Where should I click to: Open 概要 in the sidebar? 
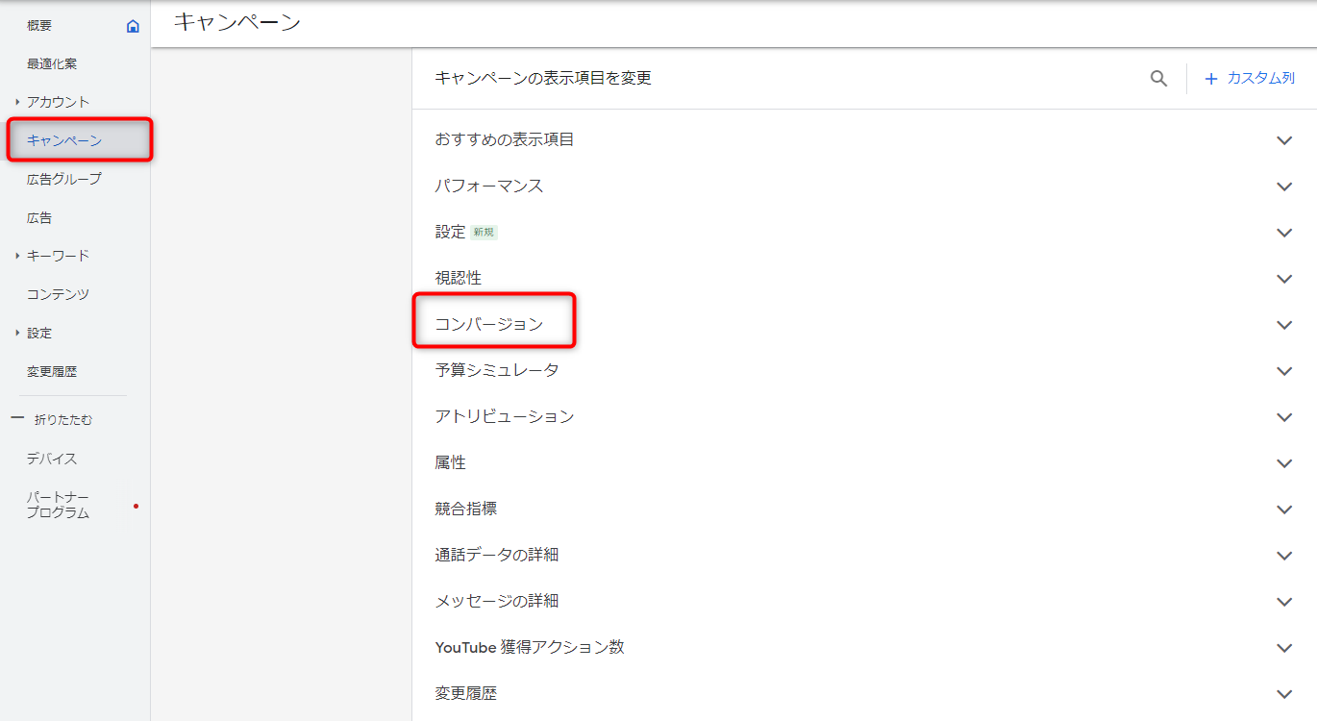point(39,26)
